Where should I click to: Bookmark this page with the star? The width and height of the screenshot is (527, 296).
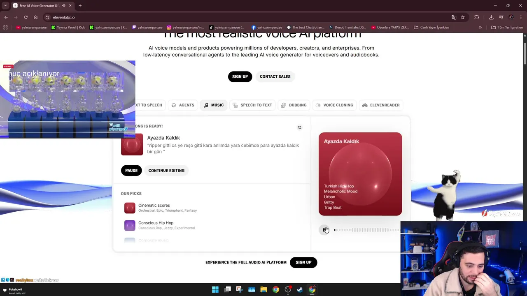coord(463,17)
